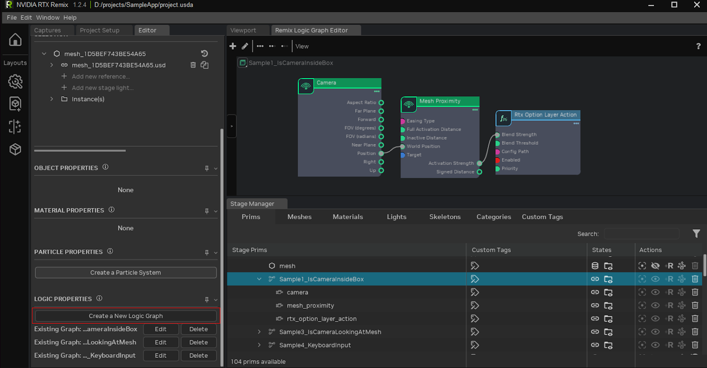Click the Stage Manager vertical scrollbar
Screen dimensions: 707x368
point(705,265)
